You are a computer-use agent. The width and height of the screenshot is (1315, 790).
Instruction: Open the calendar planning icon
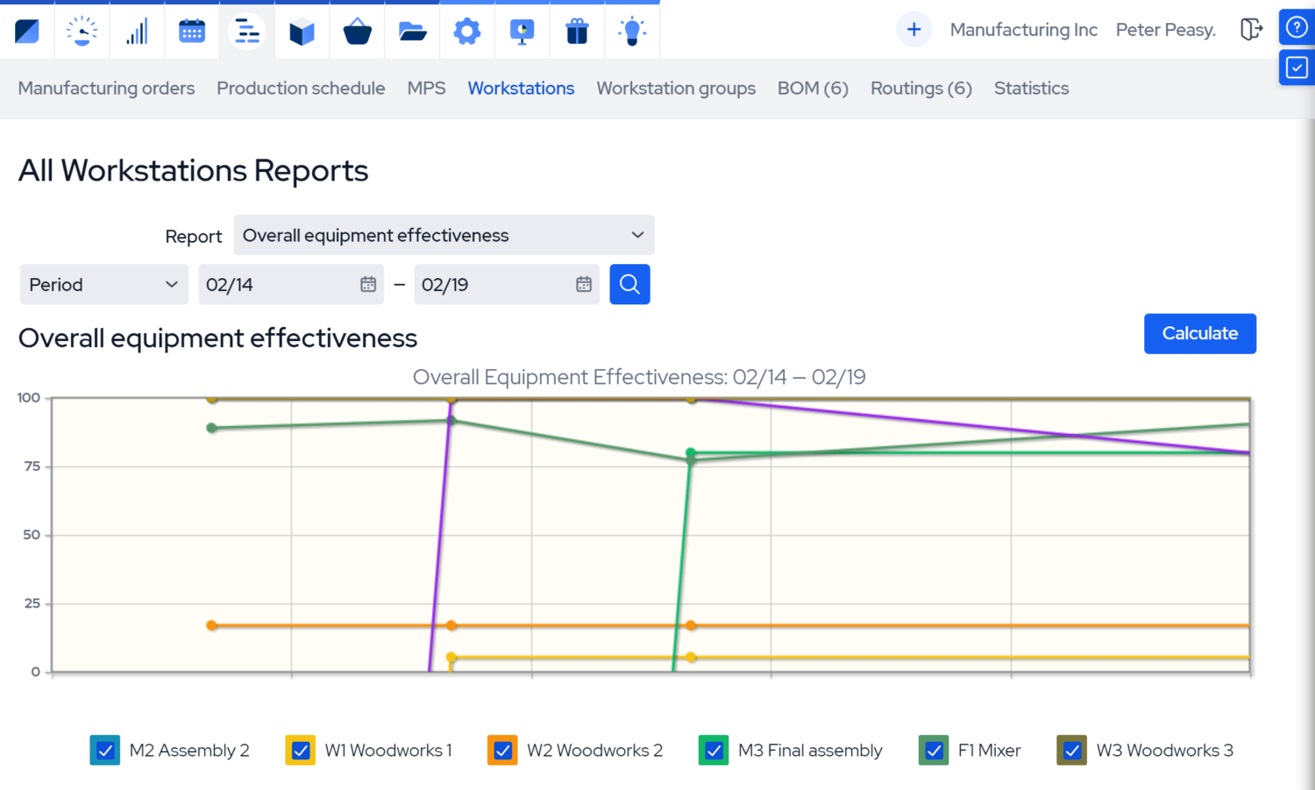point(191,32)
